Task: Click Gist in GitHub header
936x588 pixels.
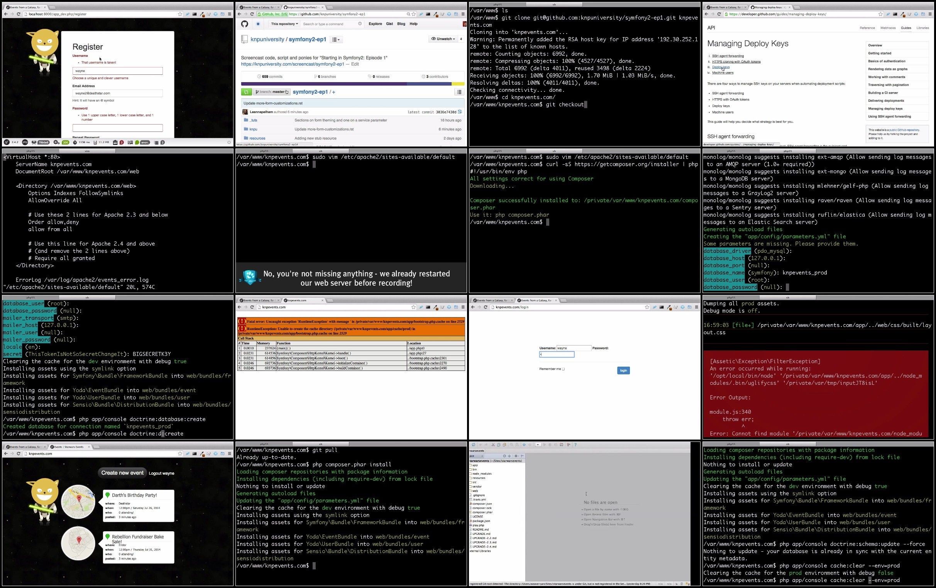Action: tap(389, 24)
